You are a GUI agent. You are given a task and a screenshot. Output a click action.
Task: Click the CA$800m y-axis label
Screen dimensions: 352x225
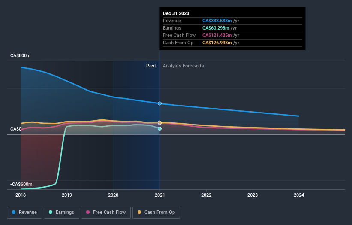pos(21,55)
